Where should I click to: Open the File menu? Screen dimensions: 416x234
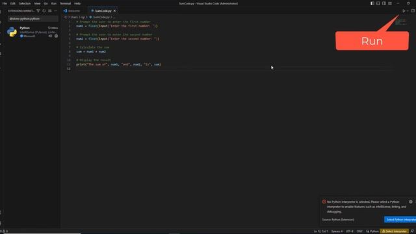click(x=5, y=3)
